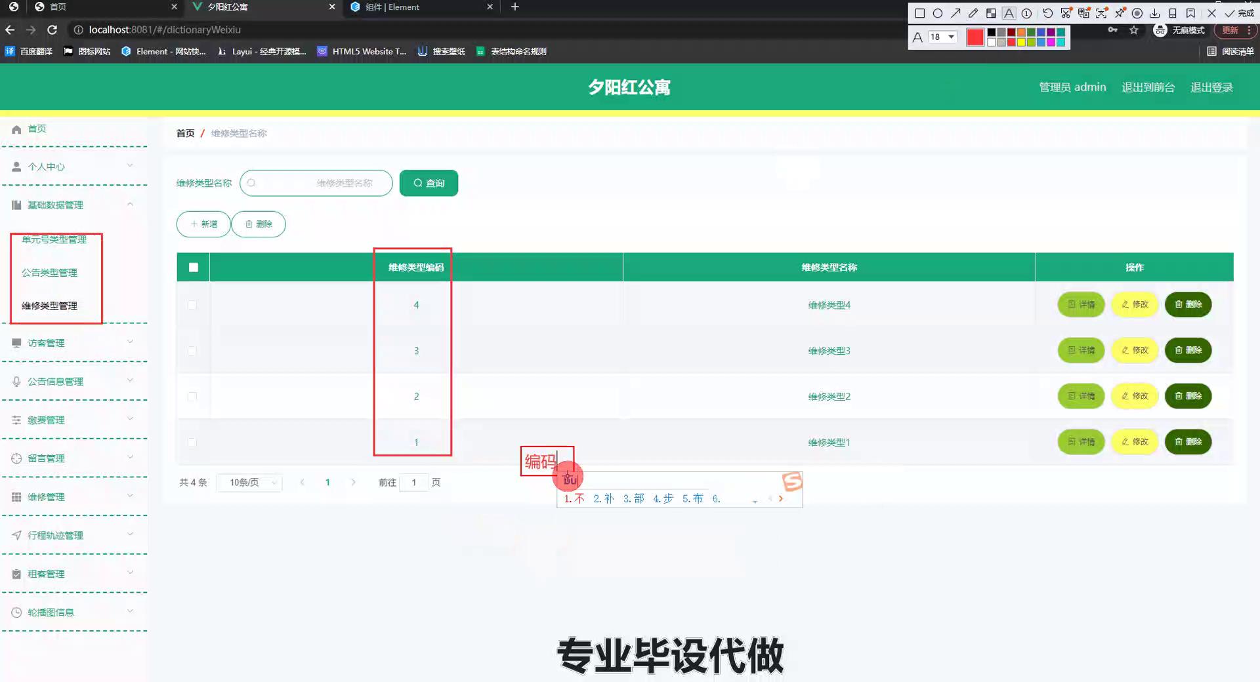1260x682 pixels.
Task: Open 公告类型管理 in the sidebar
Action: point(49,273)
